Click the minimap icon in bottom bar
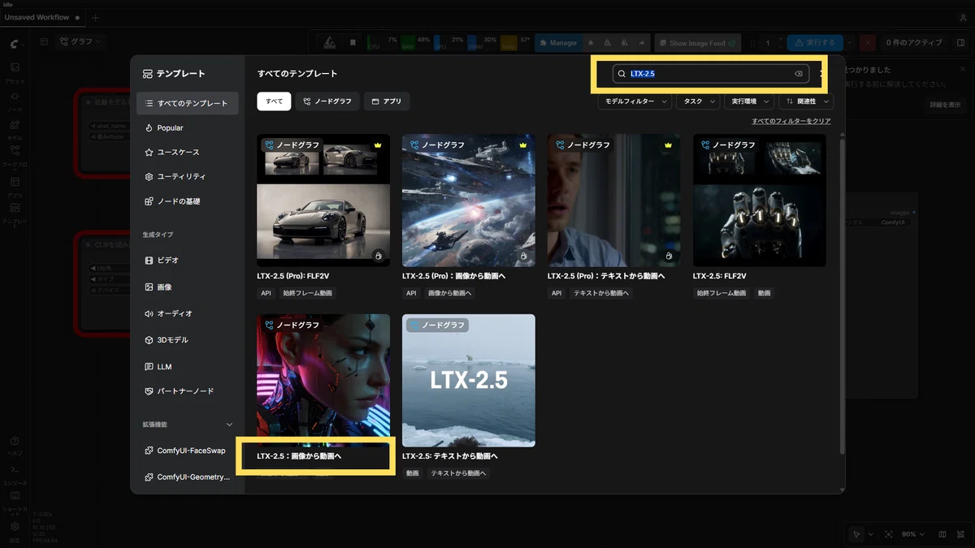Viewport: 975px width, 548px height. [x=942, y=534]
